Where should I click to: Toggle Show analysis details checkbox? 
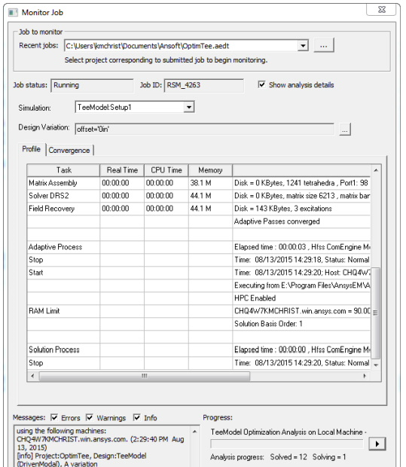(261, 84)
